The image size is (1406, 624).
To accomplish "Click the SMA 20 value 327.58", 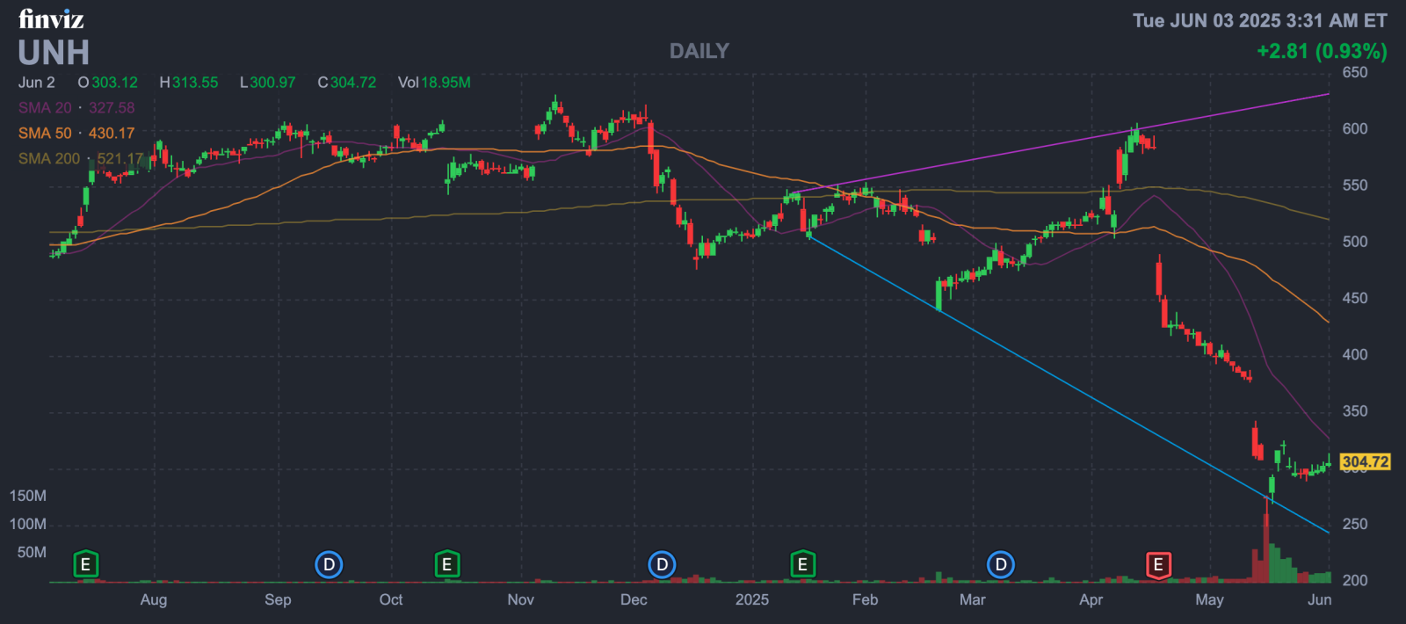I will click(112, 107).
